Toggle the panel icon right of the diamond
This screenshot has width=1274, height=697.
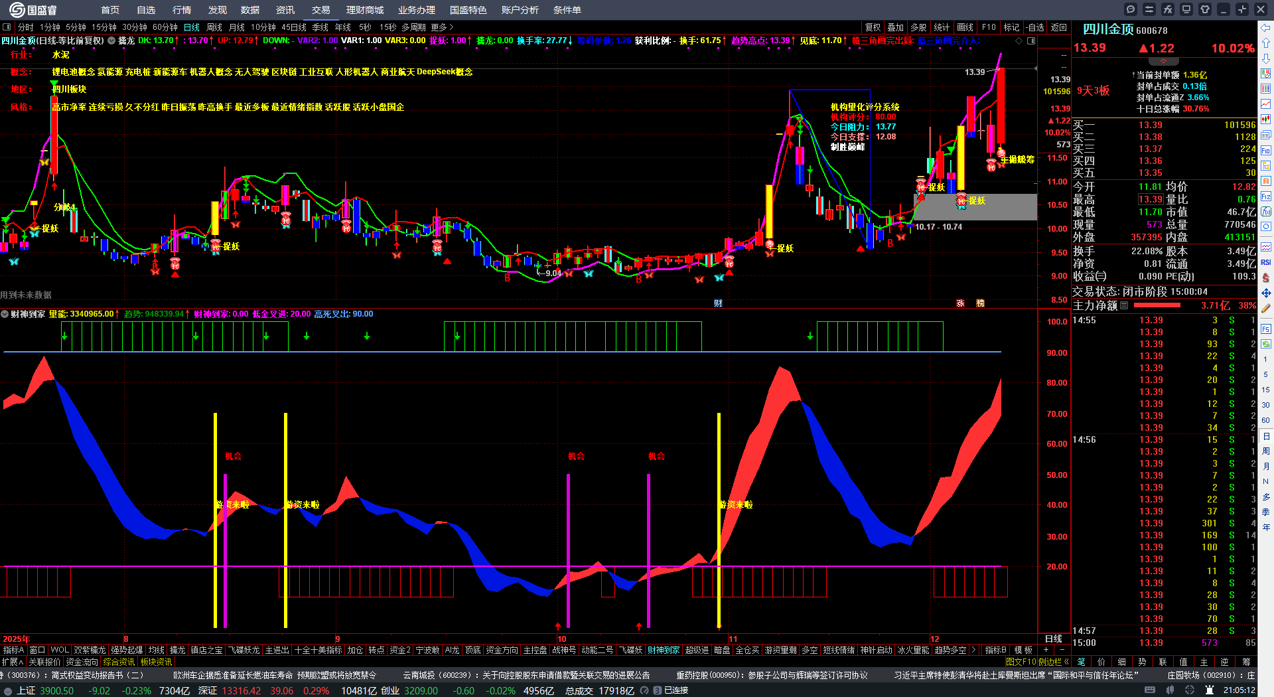coord(1031,40)
